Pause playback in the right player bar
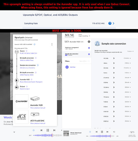The height and width of the screenshot is (141, 138). pos(102,132)
